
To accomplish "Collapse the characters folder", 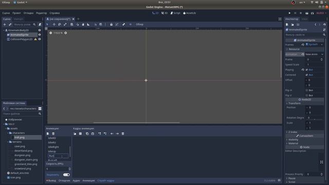I will (x=8, y=133).
